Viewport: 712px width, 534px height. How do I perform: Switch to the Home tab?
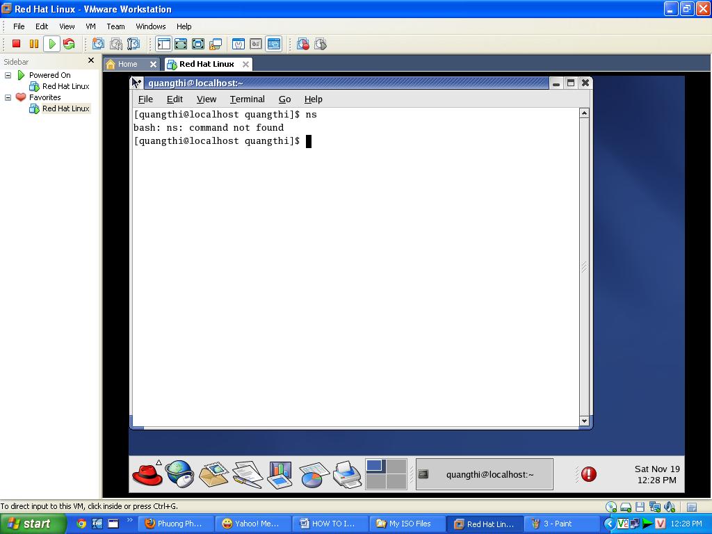point(127,64)
